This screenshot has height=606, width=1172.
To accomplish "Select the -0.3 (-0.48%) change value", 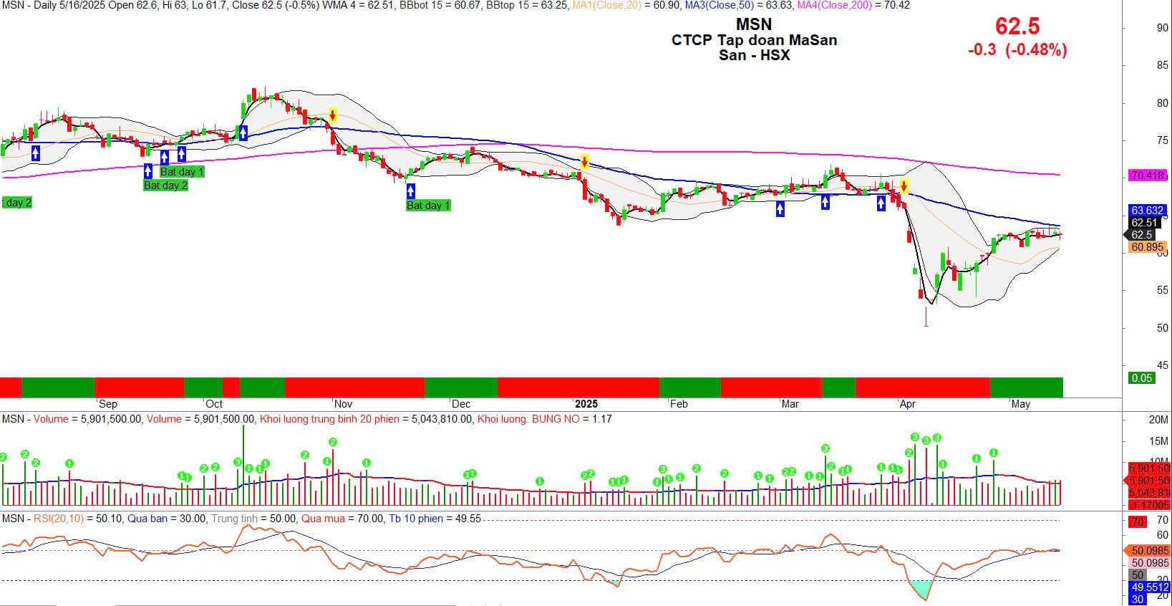I will tap(1017, 49).
